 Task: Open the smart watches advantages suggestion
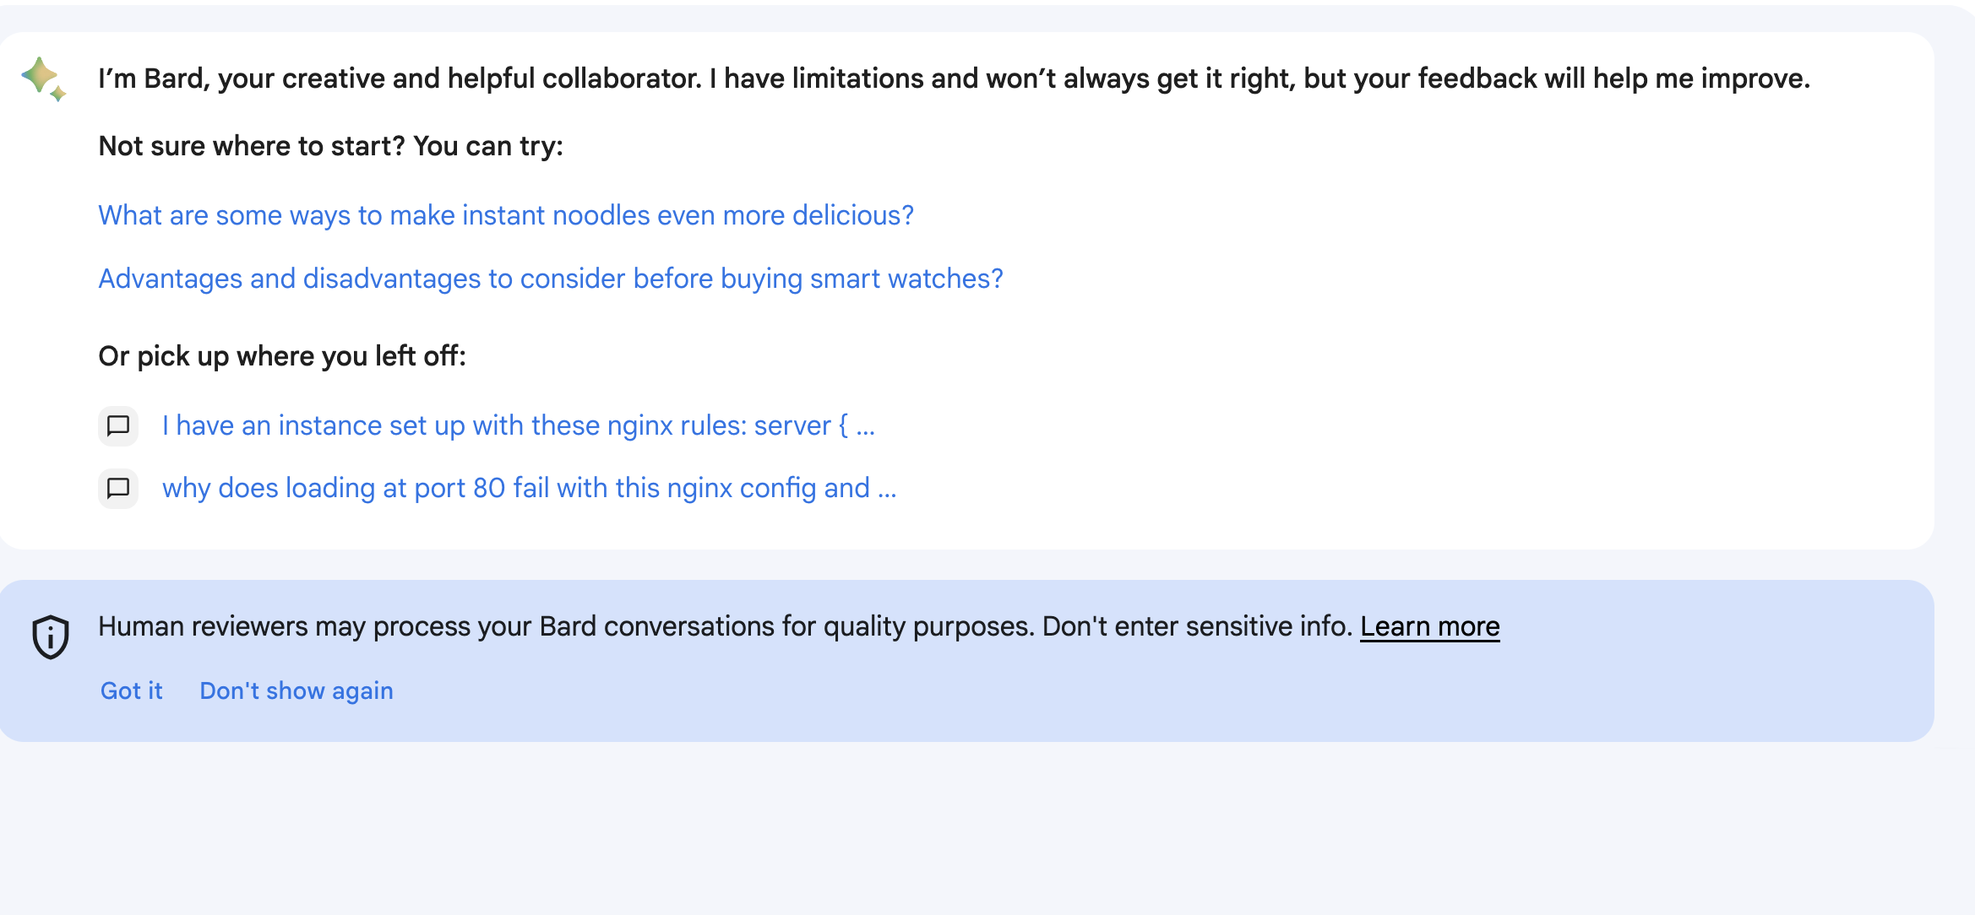tap(551, 279)
